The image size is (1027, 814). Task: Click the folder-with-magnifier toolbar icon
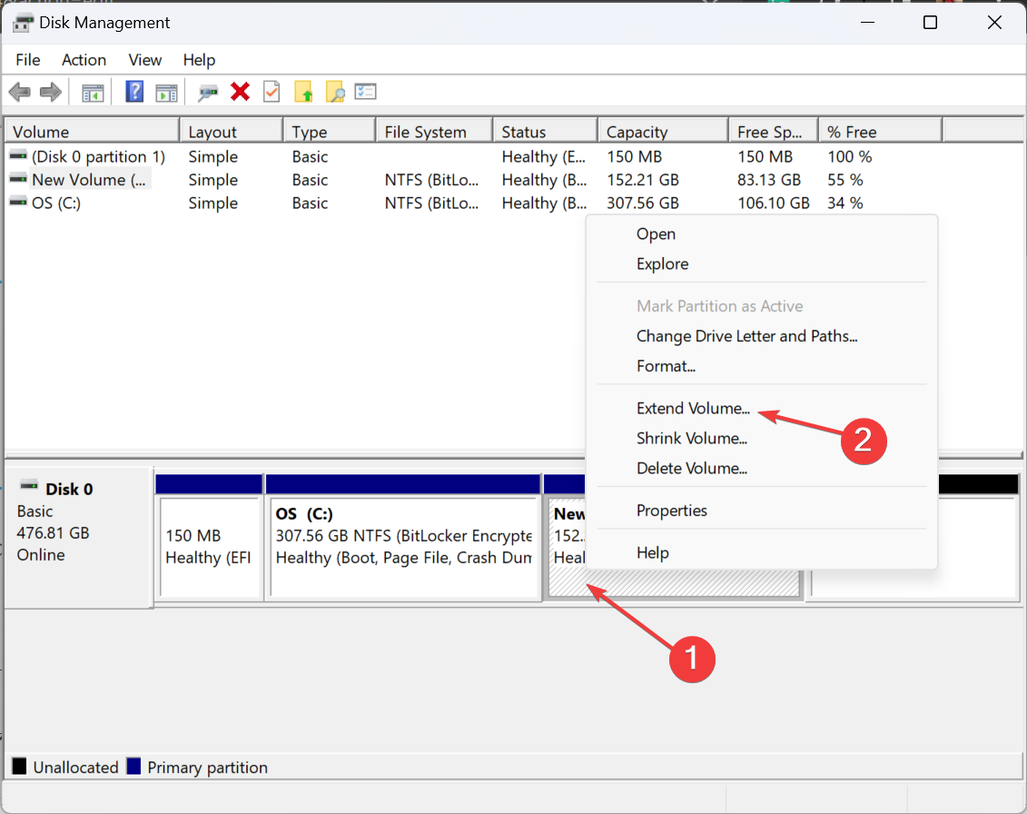335,91
